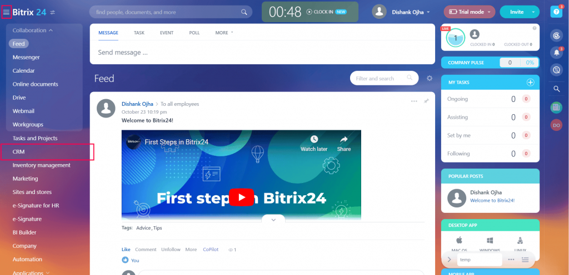This screenshot has height=275, width=569.
Task: Click Unfollow under the post
Action: [x=171, y=249]
